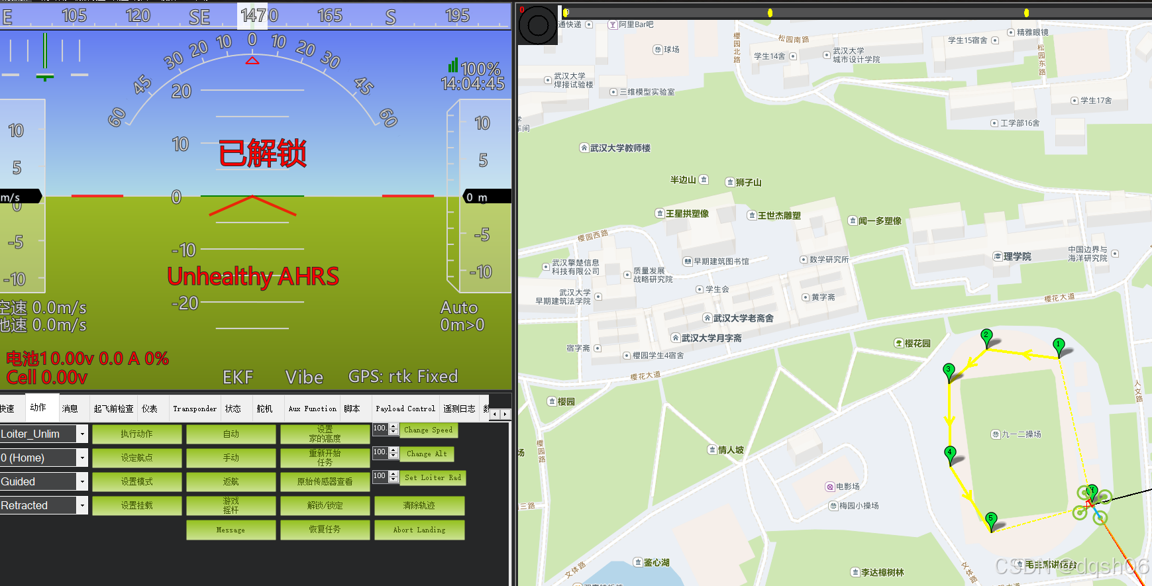This screenshot has width=1152, height=586.
Task: Open the Payload Control tab
Action: pos(405,409)
